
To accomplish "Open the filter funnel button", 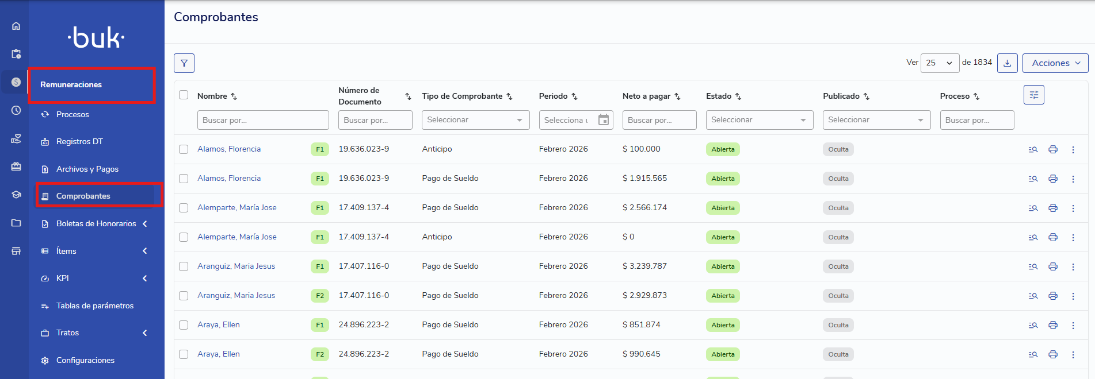I will (184, 63).
